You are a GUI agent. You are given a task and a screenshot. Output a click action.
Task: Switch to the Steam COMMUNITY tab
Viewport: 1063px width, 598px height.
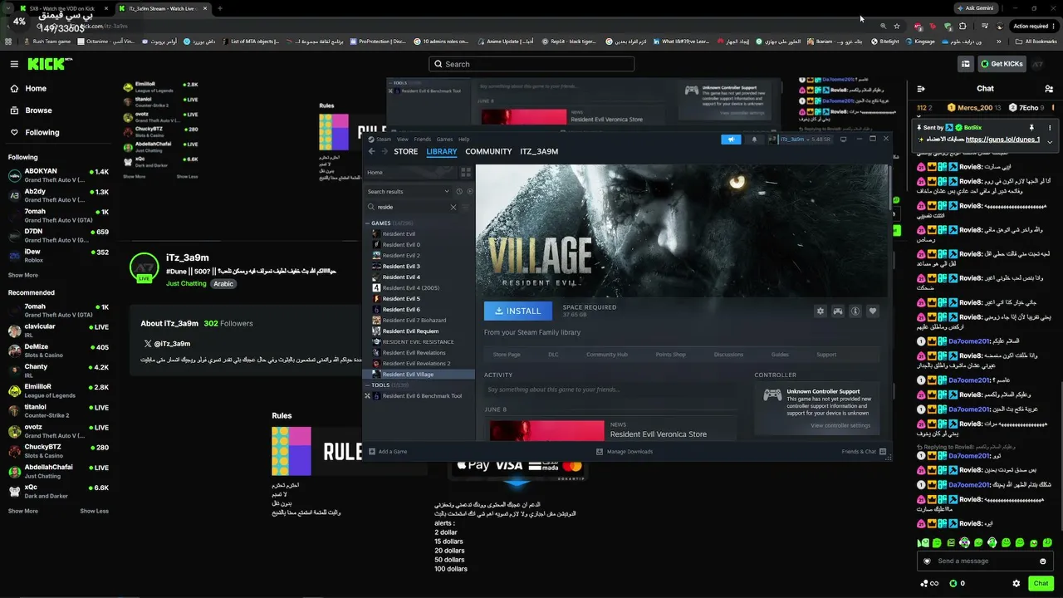point(488,152)
